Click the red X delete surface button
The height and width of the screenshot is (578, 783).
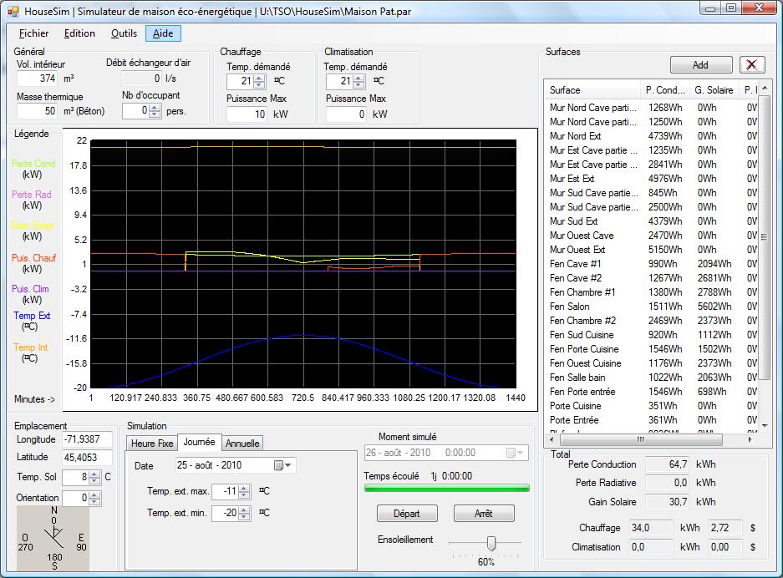tap(752, 65)
